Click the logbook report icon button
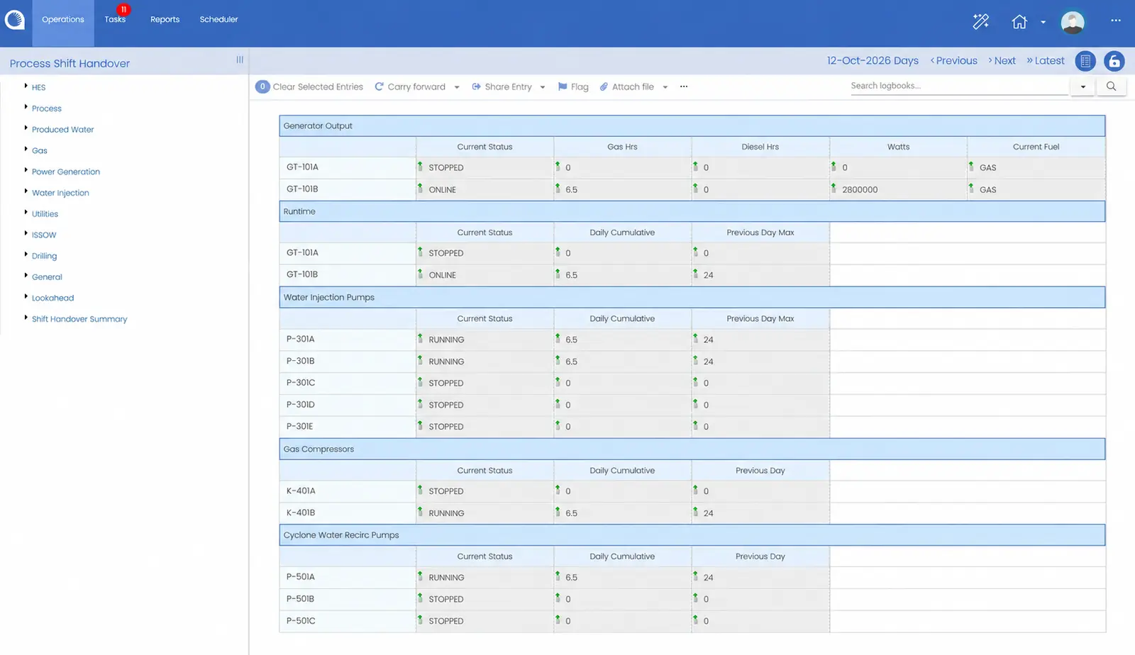Screen dimensions: 1135x655 click(x=1085, y=61)
